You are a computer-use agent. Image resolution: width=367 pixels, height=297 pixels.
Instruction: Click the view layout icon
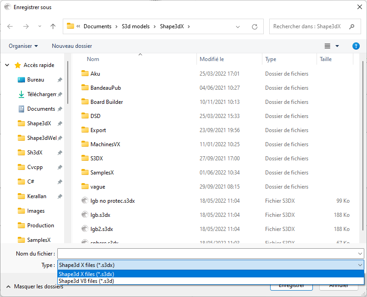[x=327, y=46]
